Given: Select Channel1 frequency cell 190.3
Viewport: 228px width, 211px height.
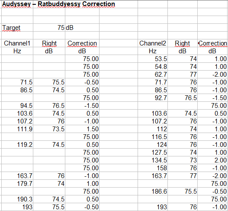Looking at the screenshot, I should tap(17, 199).
